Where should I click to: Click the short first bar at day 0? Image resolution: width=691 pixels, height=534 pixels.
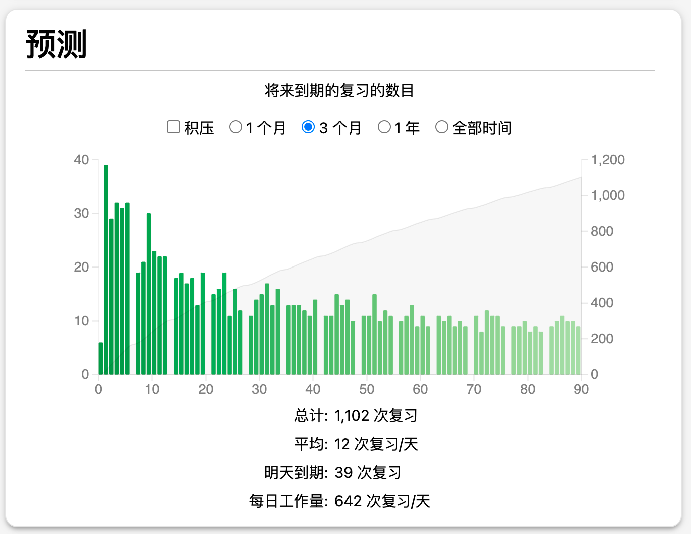101,358
